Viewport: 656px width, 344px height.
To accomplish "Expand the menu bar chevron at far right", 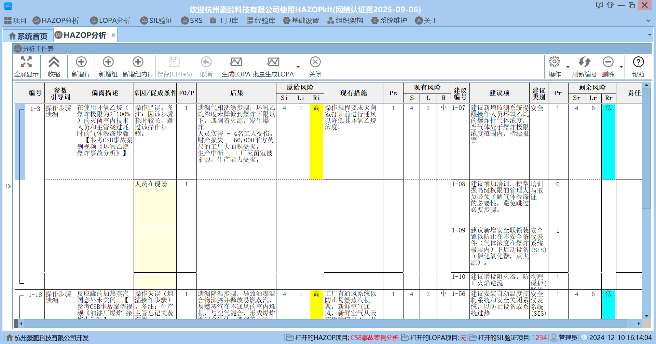I will (x=648, y=20).
